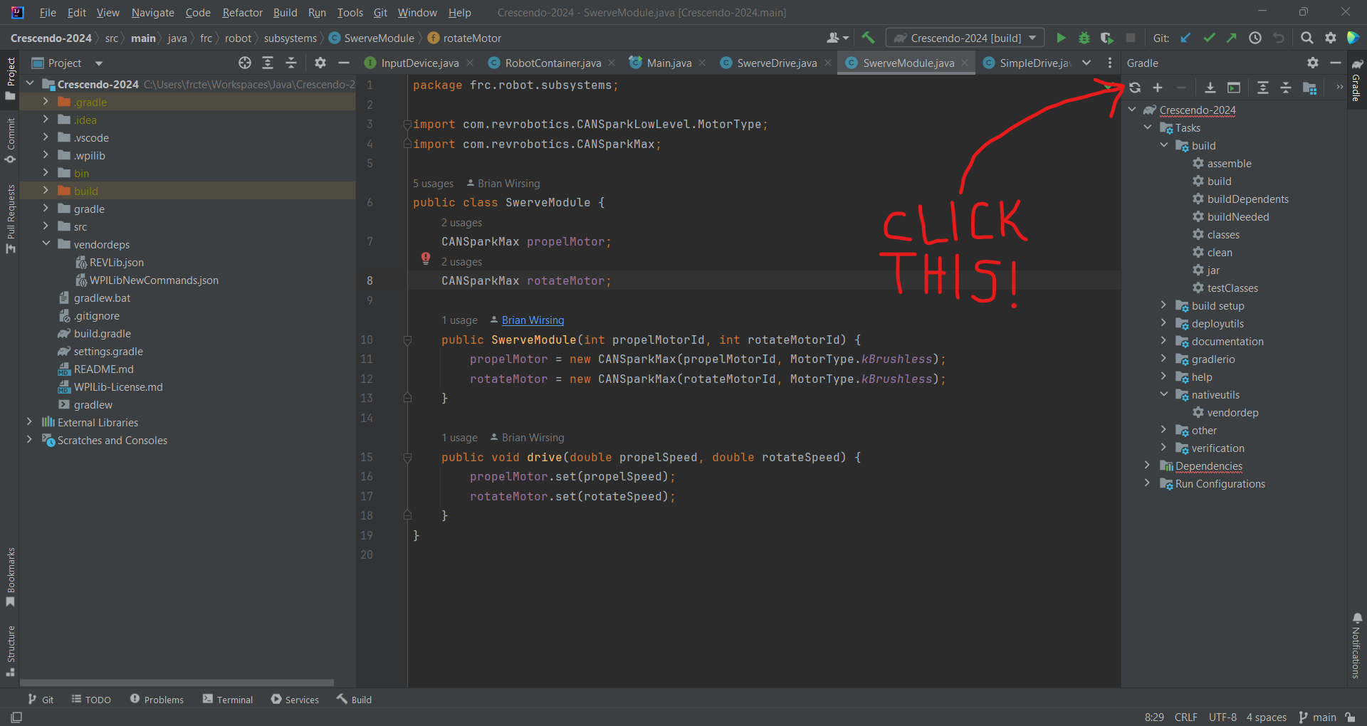Link a Gradle project with plus icon
The width and height of the screenshot is (1367, 726).
[1158, 88]
